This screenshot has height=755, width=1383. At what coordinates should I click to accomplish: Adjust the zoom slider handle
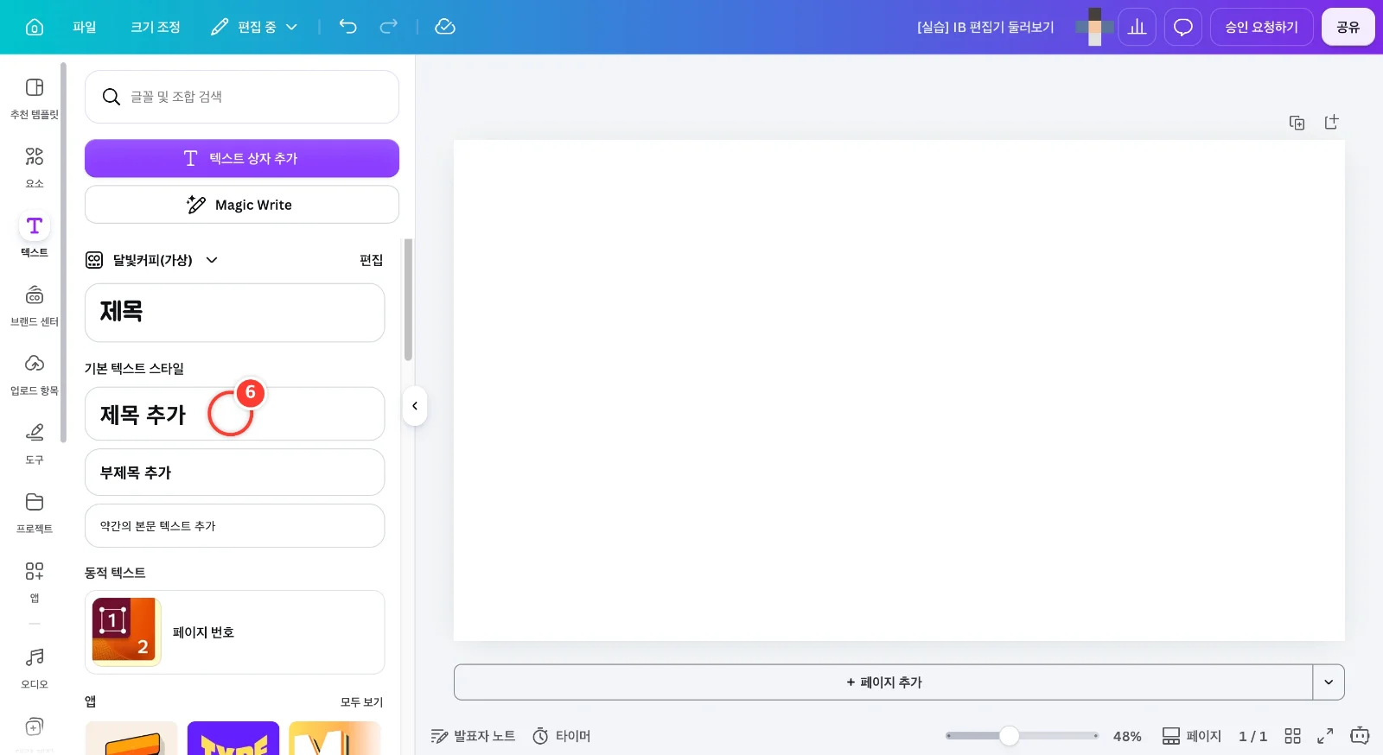1009,736
